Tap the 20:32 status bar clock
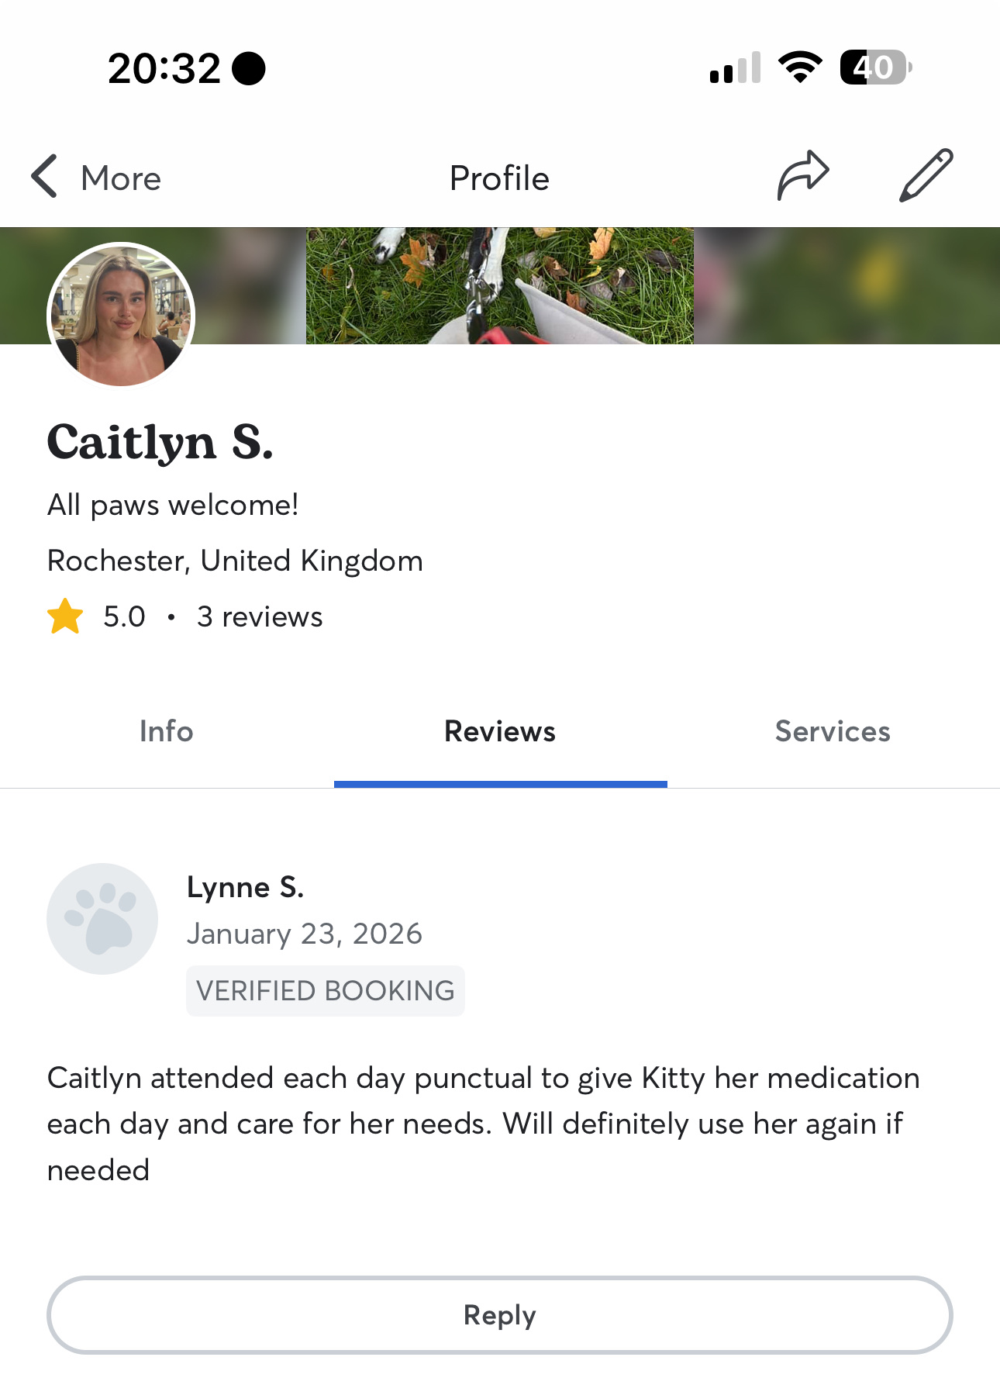The width and height of the screenshot is (1000, 1395). point(164,68)
